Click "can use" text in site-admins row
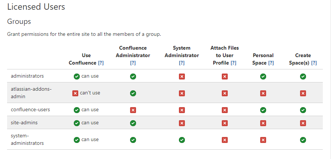The width and height of the screenshot is (331, 159). point(90,123)
